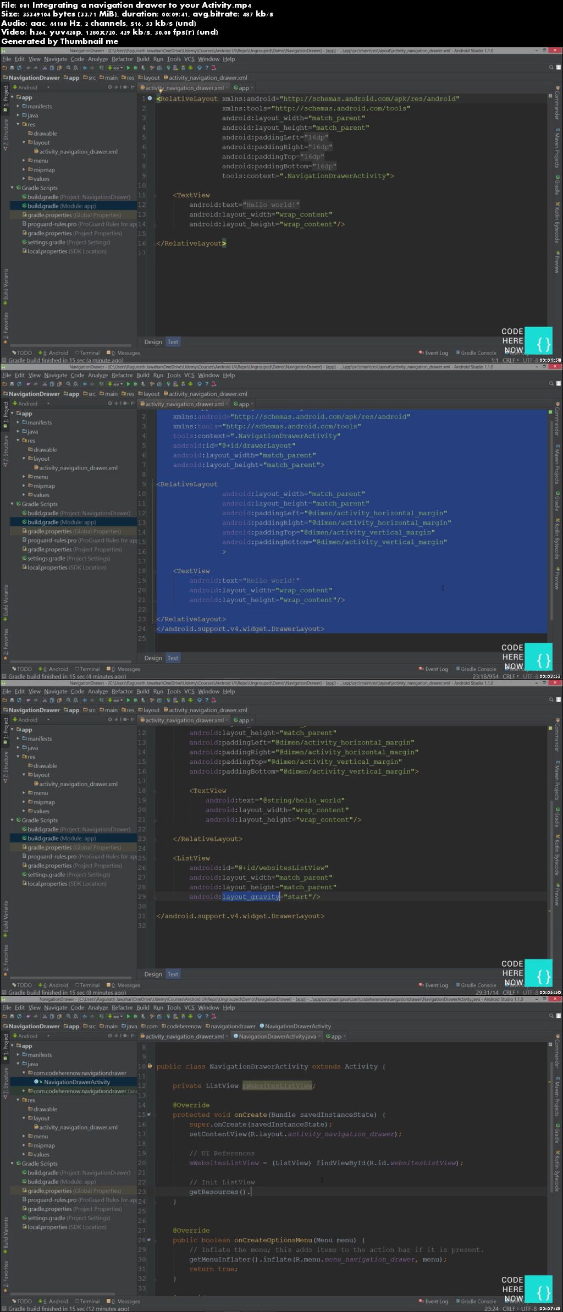This screenshot has height=1312, width=563.
Task: Click Debug app icon in top frame toolbar
Action: click(136, 68)
